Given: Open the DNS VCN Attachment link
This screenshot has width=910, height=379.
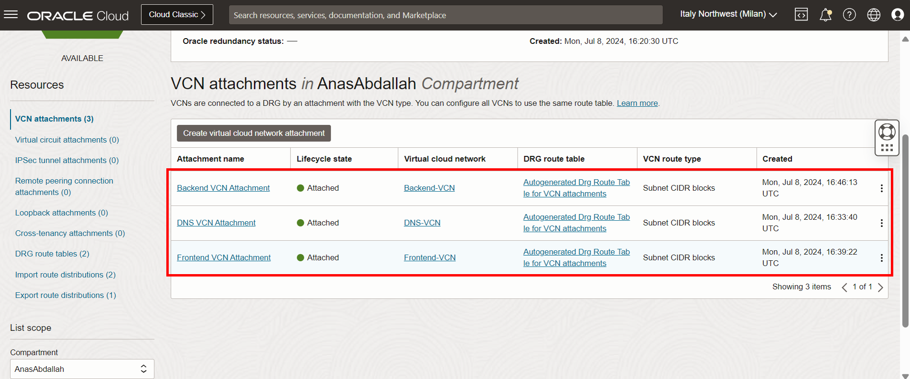Looking at the screenshot, I should [x=216, y=223].
